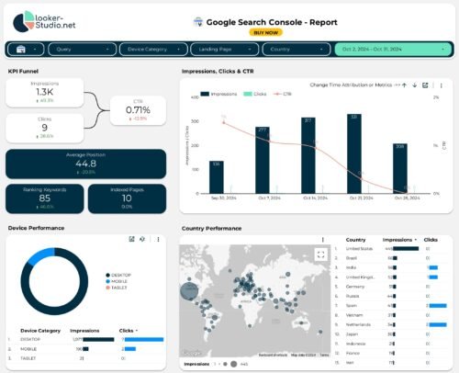This screenshot has height=373, width=459.
Task: Click the Oct 28, 2024 impressions bar
Action: [400, 168]
